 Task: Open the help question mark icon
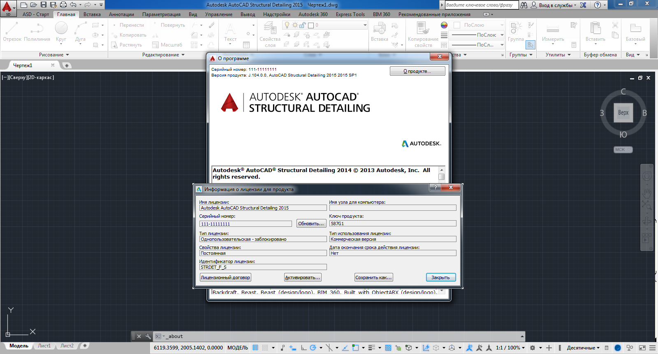(598, 5)
